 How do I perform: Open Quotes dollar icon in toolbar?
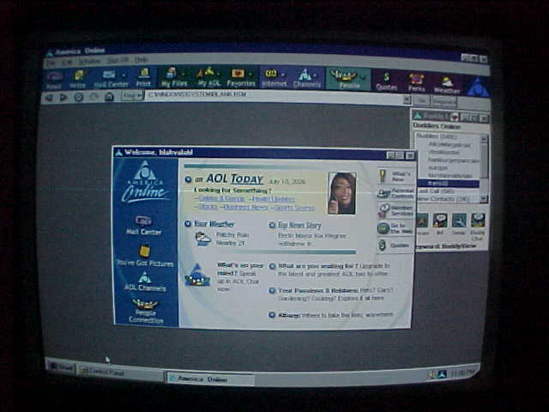(x=387, y=82)
